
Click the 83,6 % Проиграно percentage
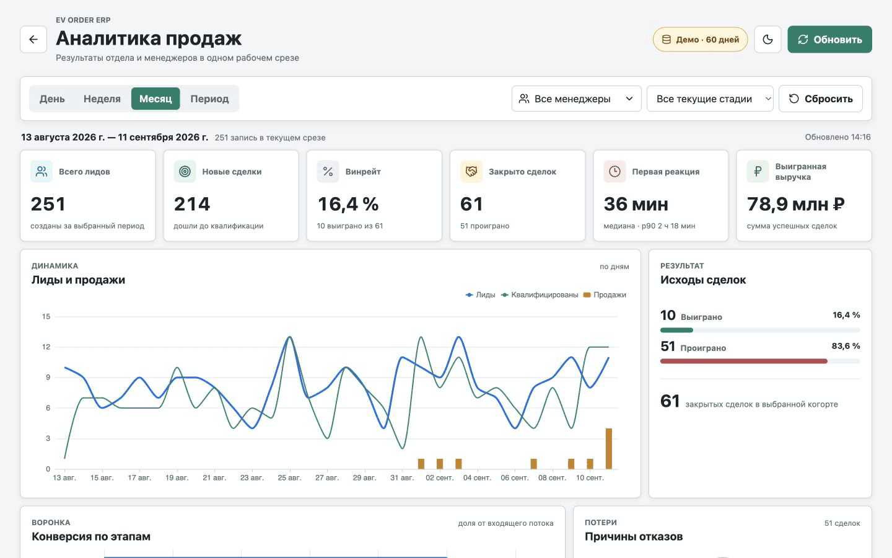[x=846, y=346]
